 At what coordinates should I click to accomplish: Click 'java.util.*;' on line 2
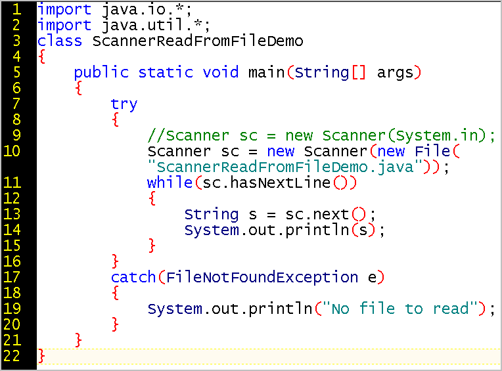click(x=156, y=25)
